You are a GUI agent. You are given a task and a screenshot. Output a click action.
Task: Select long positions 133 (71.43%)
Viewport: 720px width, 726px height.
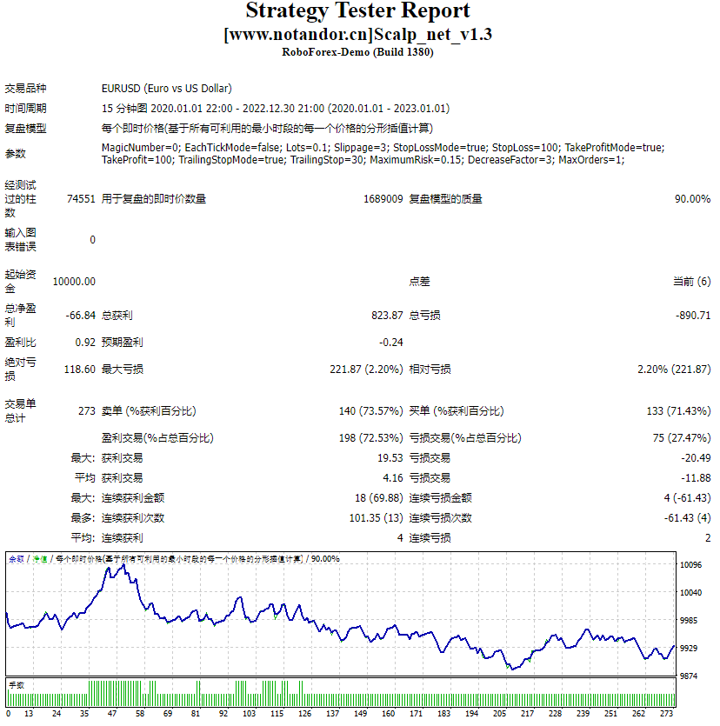pos(678,411)
